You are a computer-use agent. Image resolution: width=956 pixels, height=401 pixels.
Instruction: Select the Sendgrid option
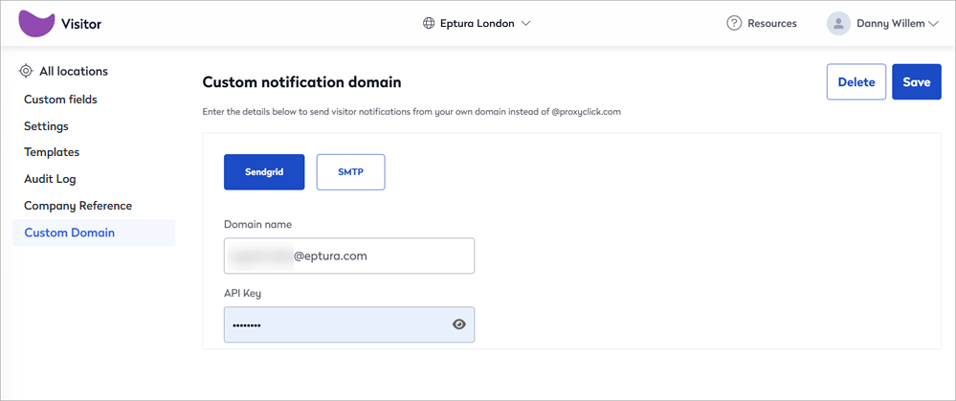[264, 172]
